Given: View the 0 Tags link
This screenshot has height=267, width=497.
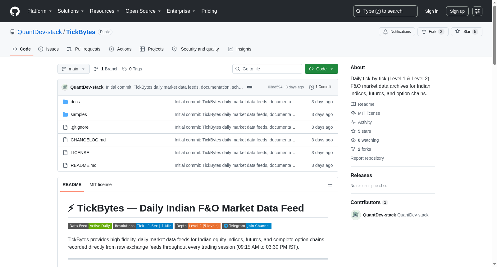Looking at the screenshot, I should click(132, 69).
